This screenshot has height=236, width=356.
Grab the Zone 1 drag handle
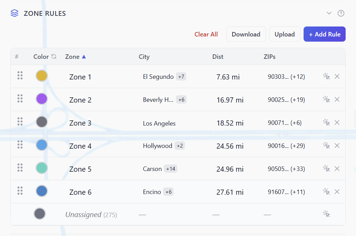(20, 75)
